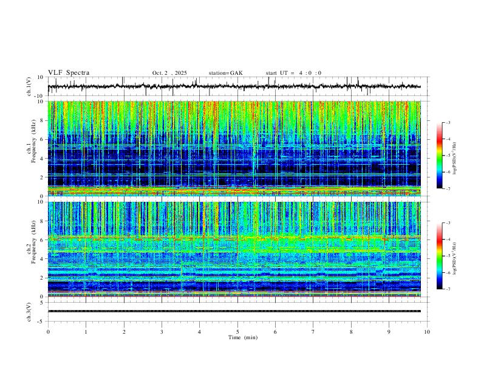Click the ch.1 spectrogram panel
Image resolution: width=481 pixels, height=372 pixels.
(234, 148)
